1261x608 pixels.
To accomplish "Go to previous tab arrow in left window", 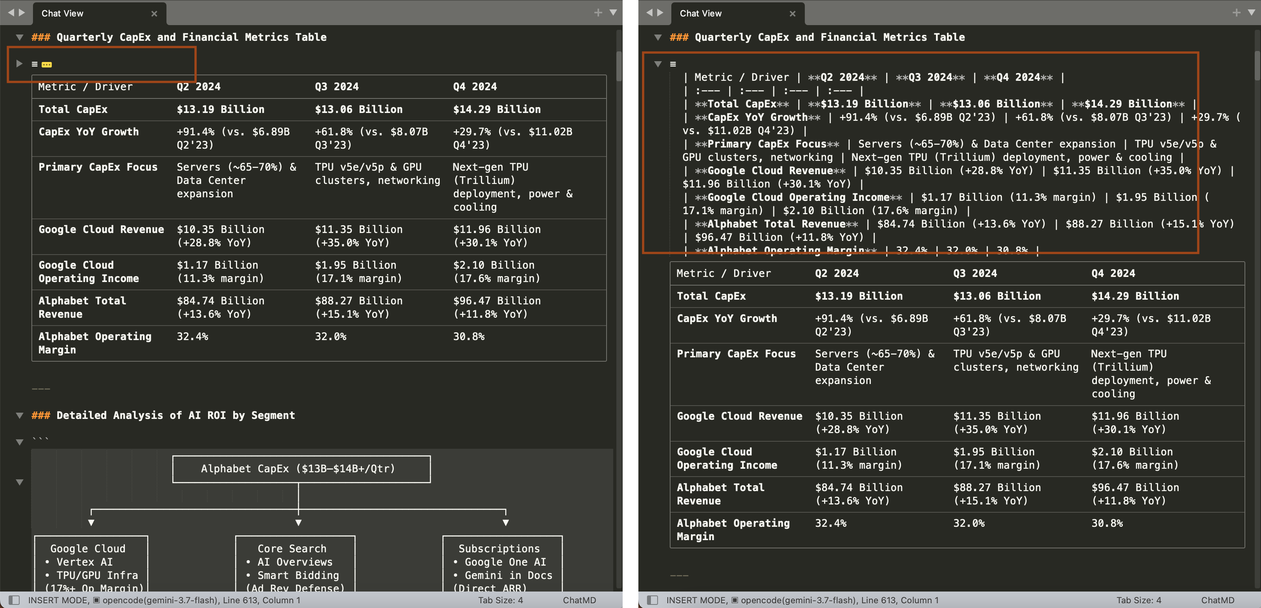I will [x=11, y=13].
